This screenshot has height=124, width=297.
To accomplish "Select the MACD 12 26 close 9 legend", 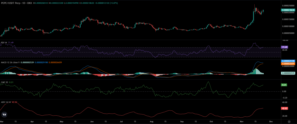I will [10, 62].
